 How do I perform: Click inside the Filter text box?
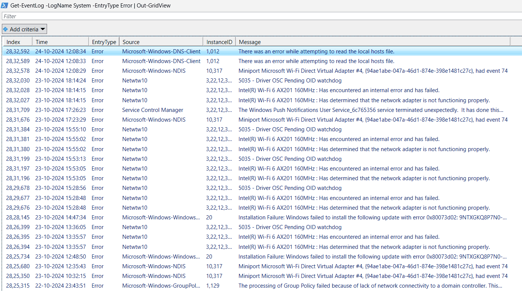[x=261, y=16]
